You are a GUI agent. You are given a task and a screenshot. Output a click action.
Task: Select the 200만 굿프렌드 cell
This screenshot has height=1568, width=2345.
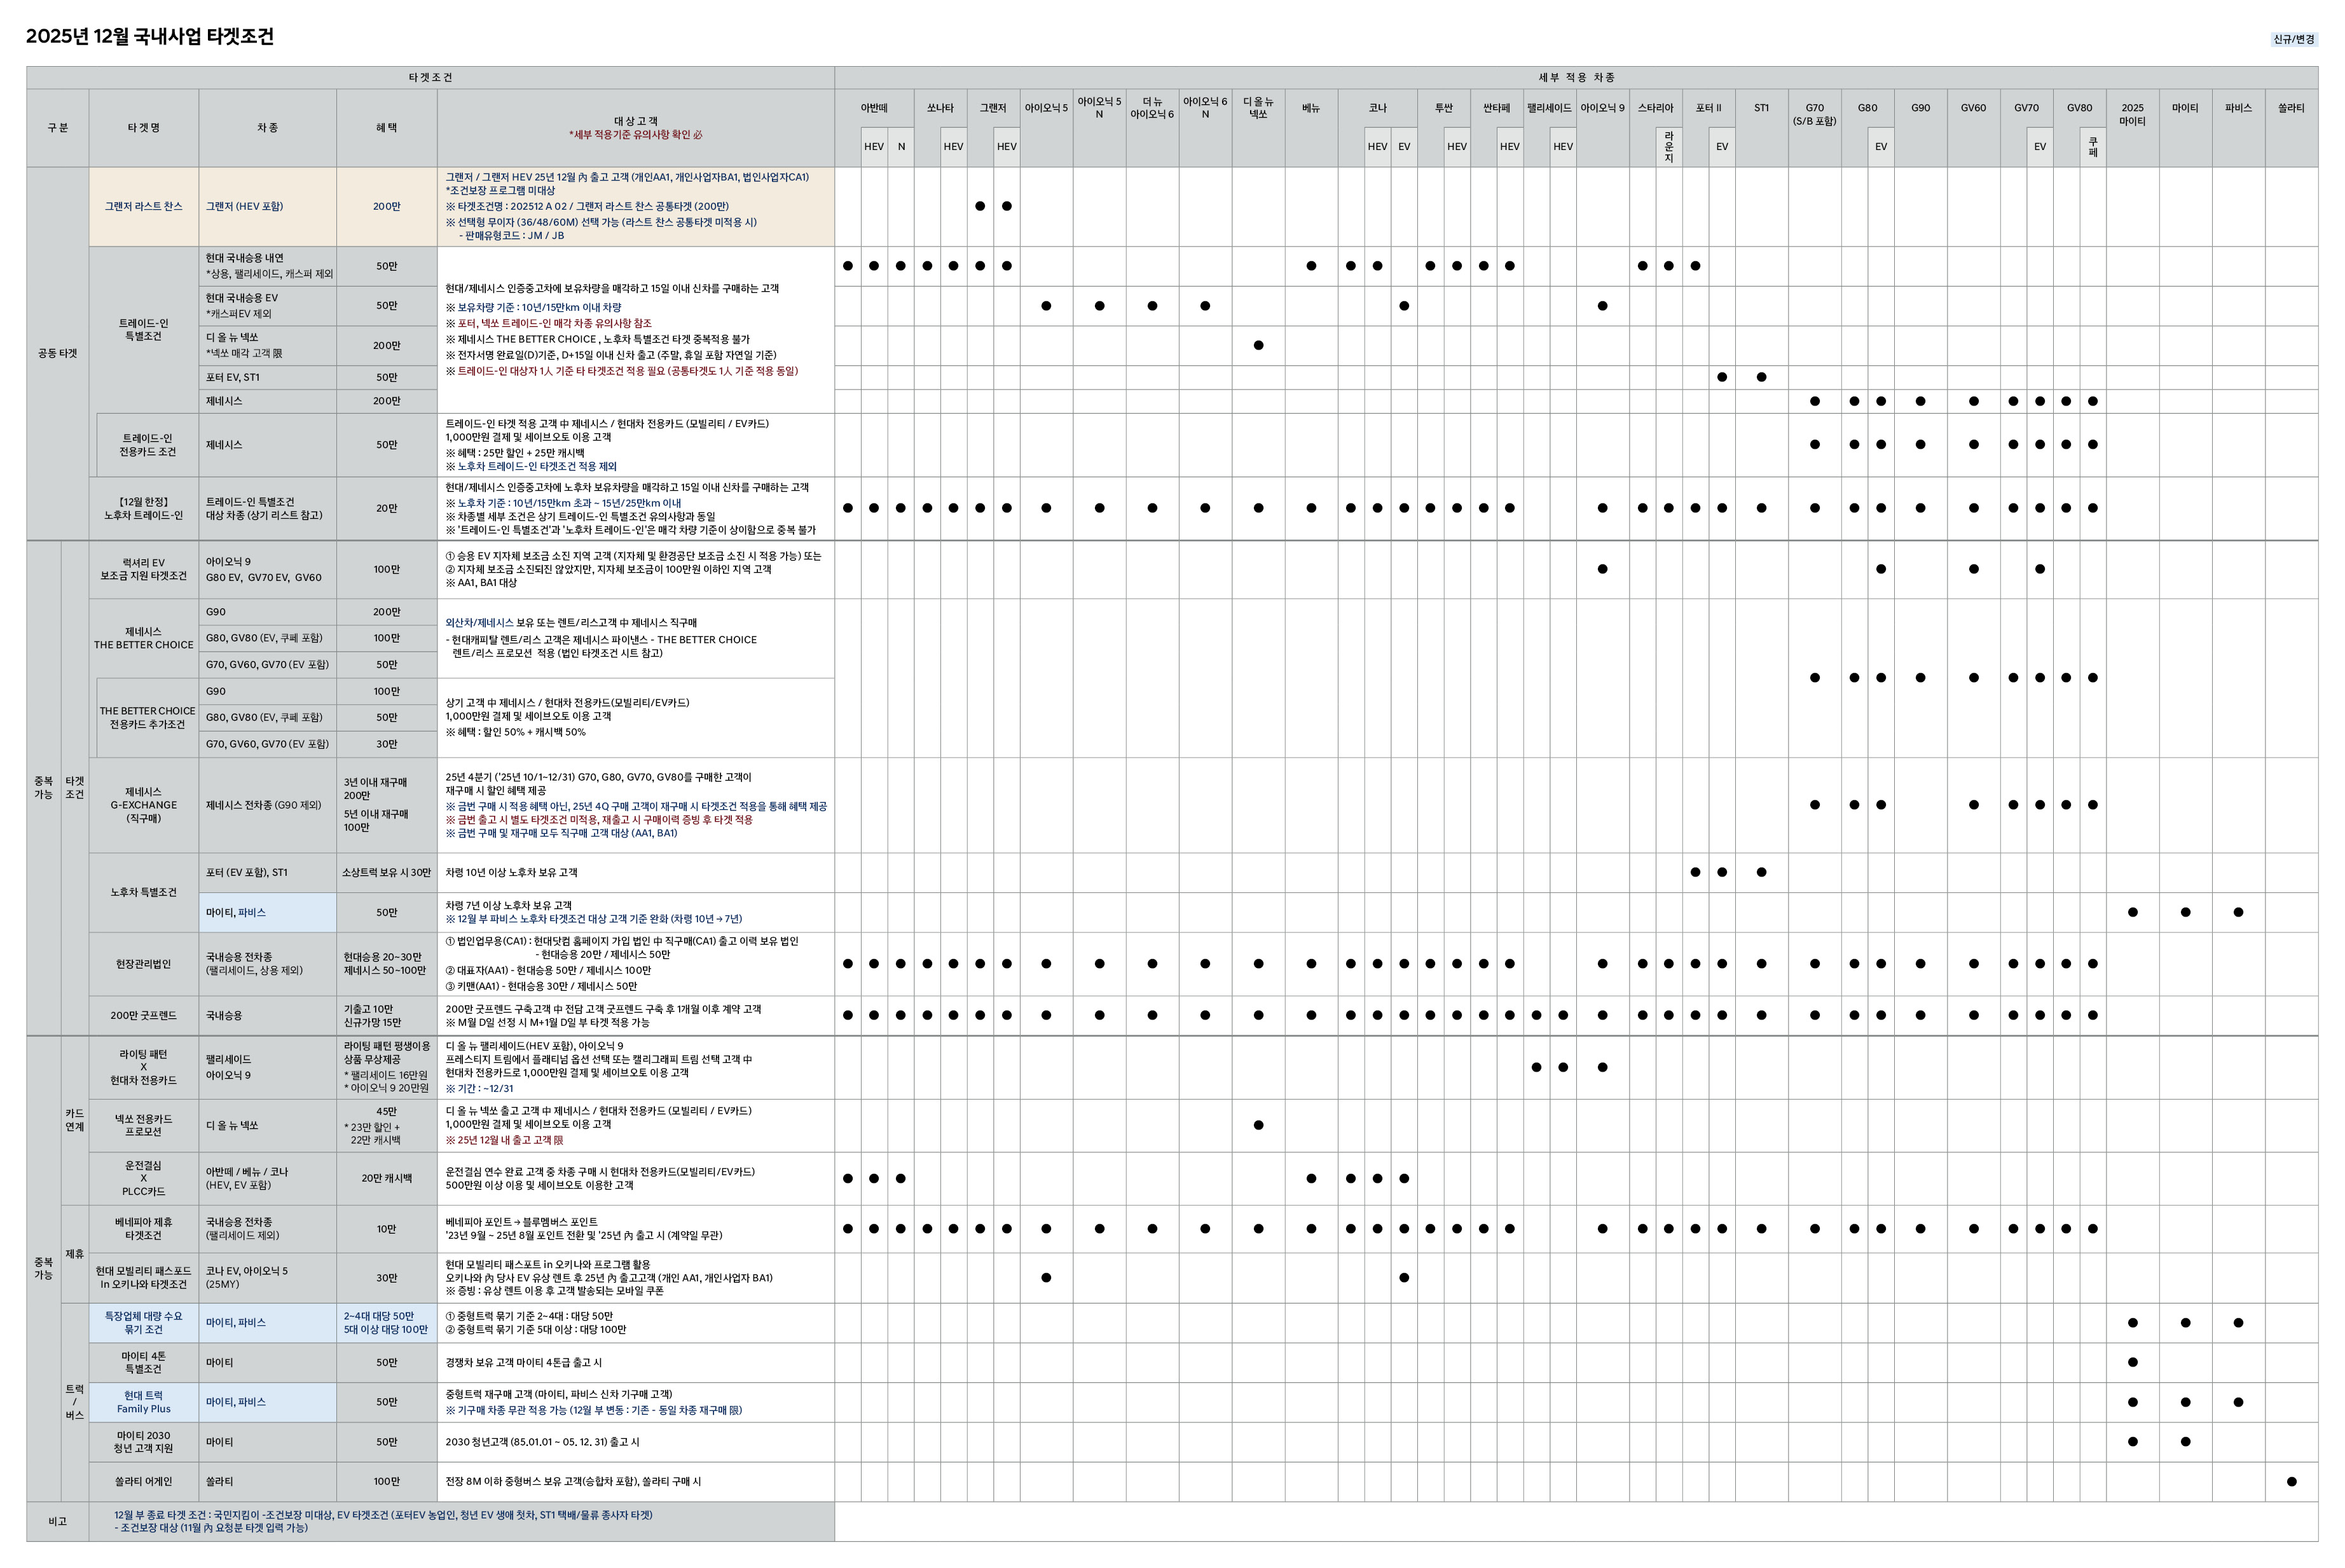(143, 1015)
